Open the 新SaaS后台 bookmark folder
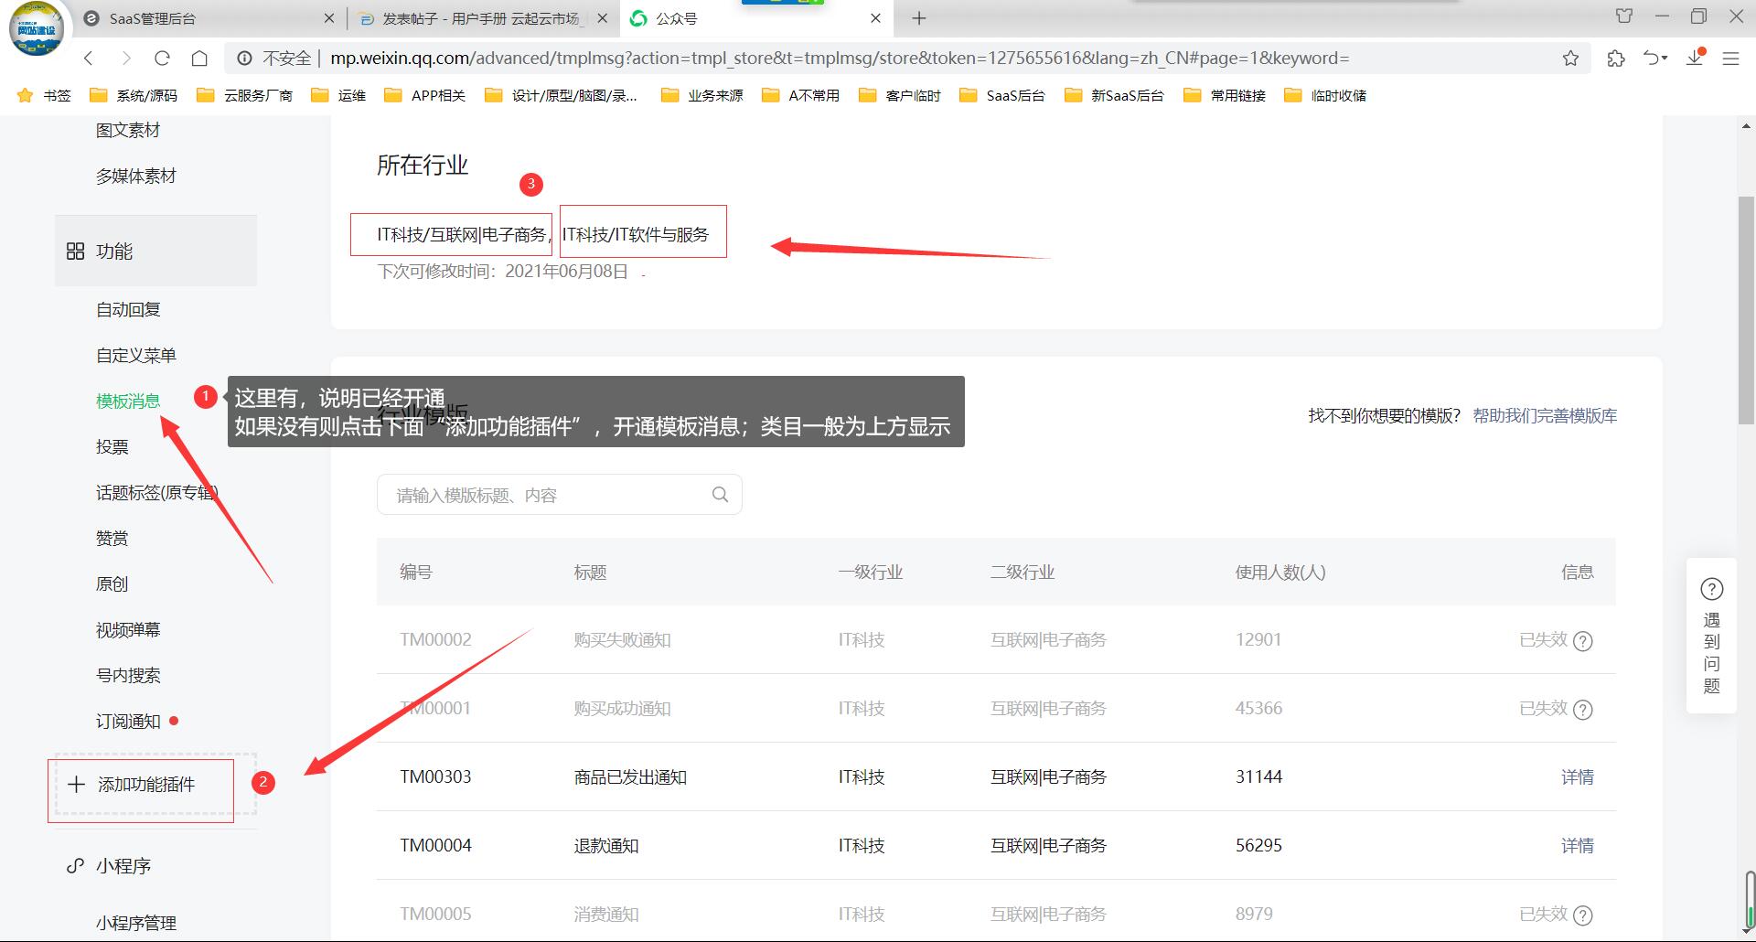 click(x=1114, y=95)
